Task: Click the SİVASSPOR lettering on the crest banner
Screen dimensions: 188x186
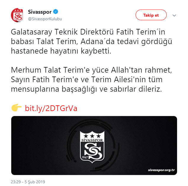Action: [x=92, y=140]
